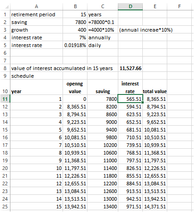Select column C header
The image size is (194, 212).
[x=102, y=6]
